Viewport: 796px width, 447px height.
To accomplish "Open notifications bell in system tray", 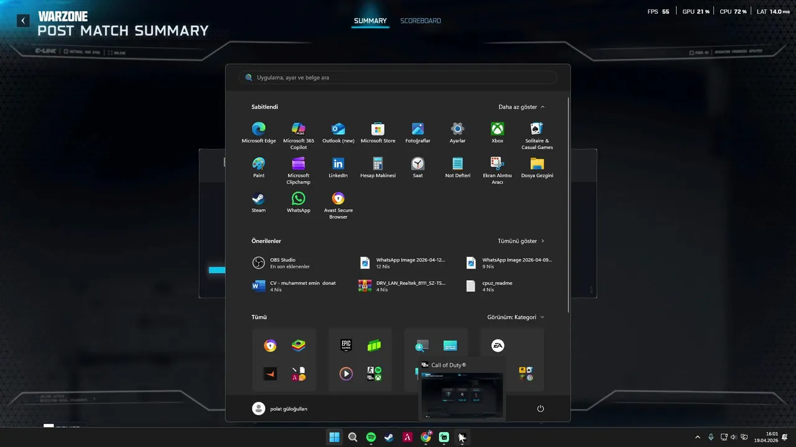I will (785, 437).
